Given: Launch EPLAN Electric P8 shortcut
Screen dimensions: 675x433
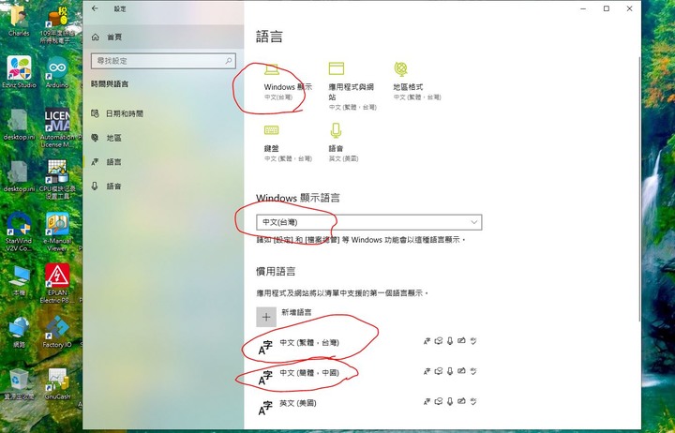Looking at the screenshot, I should coord(57,283).
